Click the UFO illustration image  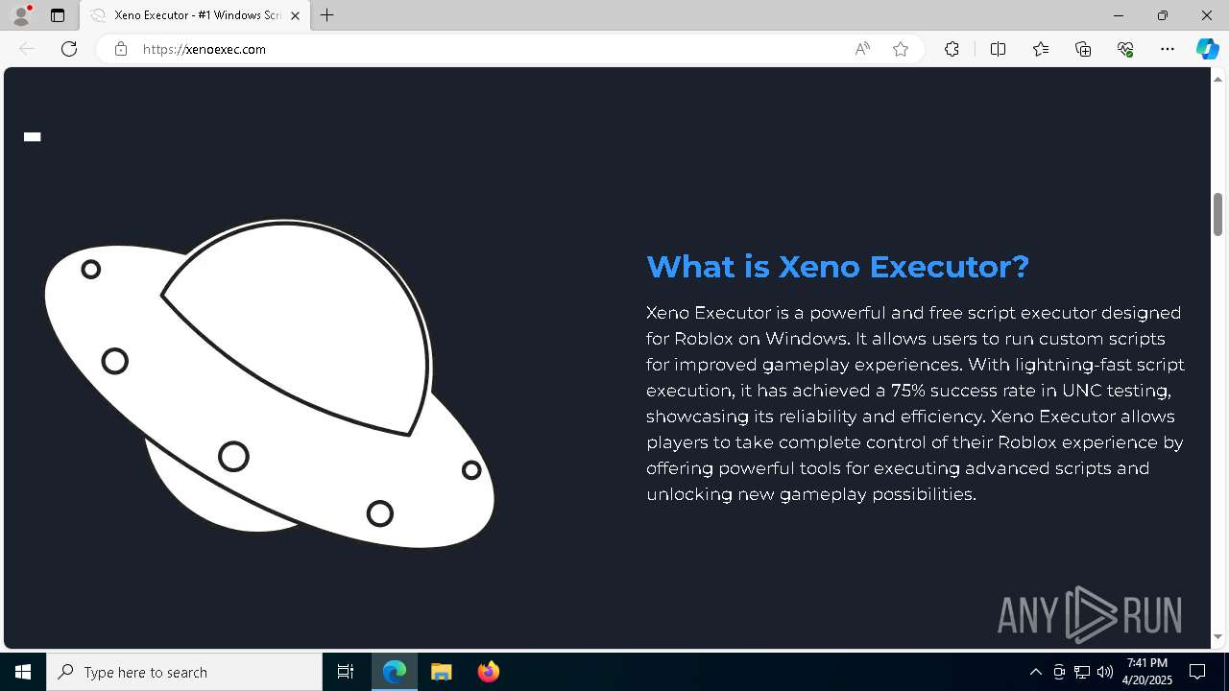point(269,384)
